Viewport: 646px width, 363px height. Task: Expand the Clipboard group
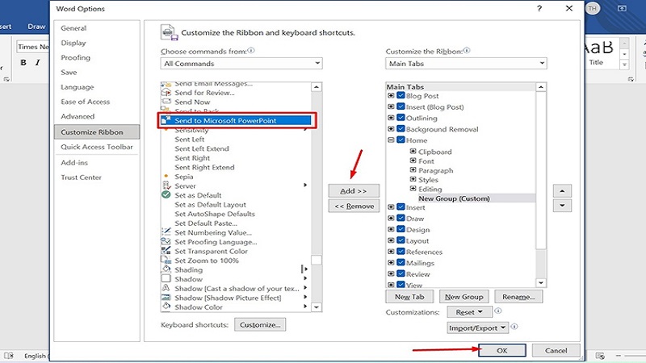pyautogui.click(x=413, y=151)
